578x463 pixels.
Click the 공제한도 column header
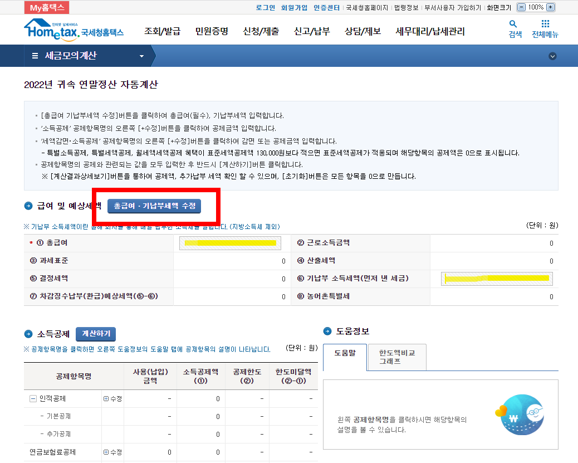click(247, 376)
